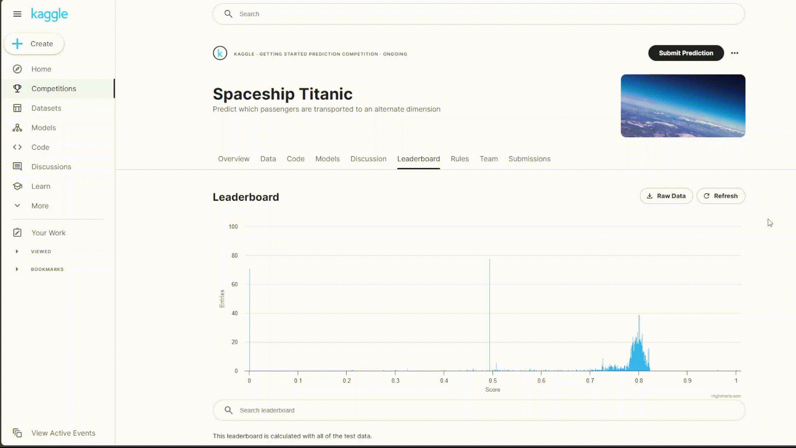The width and height of the screenshot is (796, 448).
Task: Download Raw Data from leaderboard
Action: 666,196
